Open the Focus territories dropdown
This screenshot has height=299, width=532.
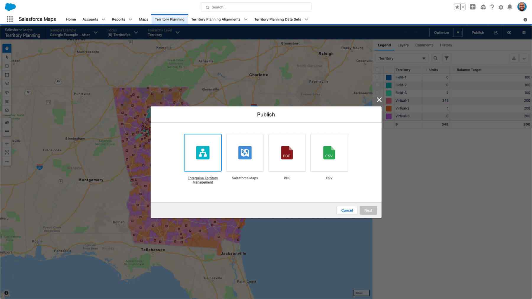(x=123, y=32)
